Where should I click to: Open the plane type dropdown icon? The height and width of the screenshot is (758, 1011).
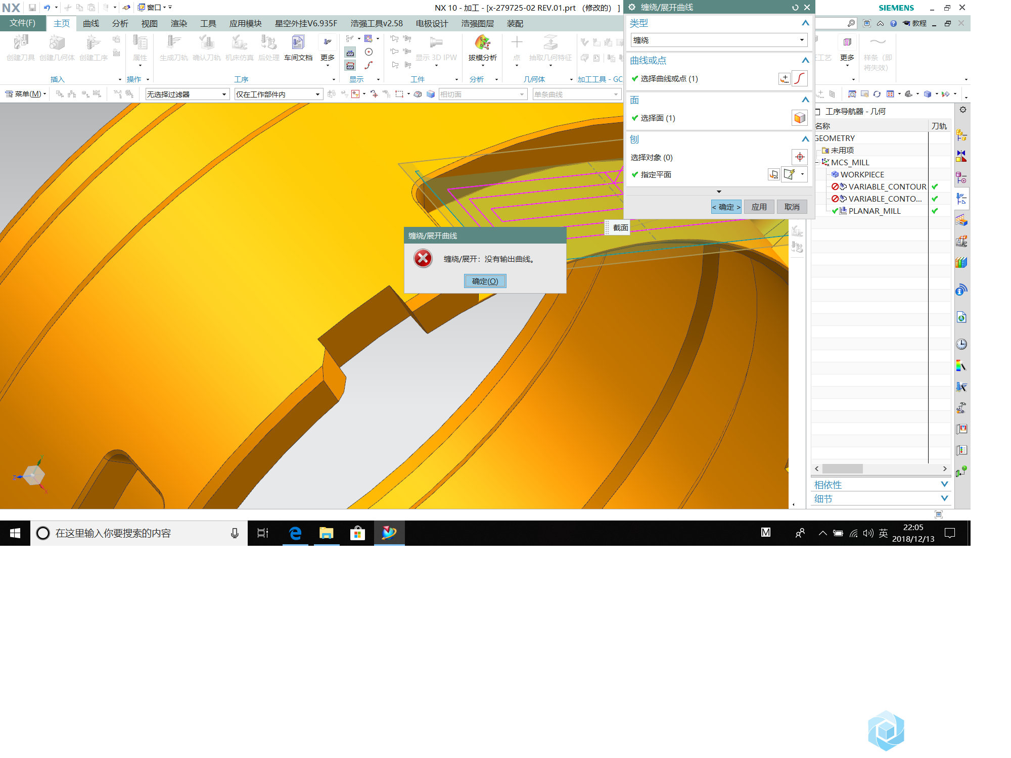click(802, 174)
